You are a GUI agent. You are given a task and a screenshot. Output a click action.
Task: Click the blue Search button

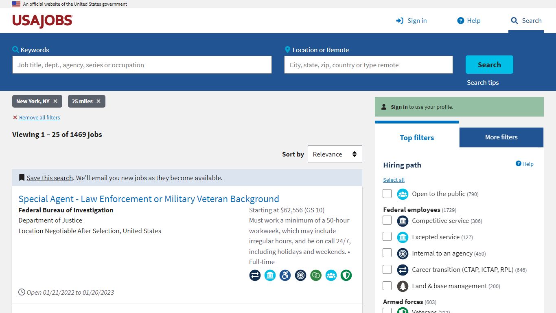[489, 65]
